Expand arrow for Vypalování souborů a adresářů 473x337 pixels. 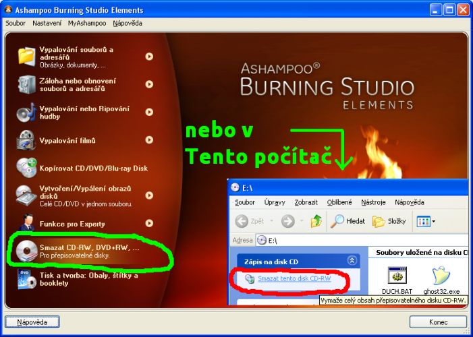149,57
